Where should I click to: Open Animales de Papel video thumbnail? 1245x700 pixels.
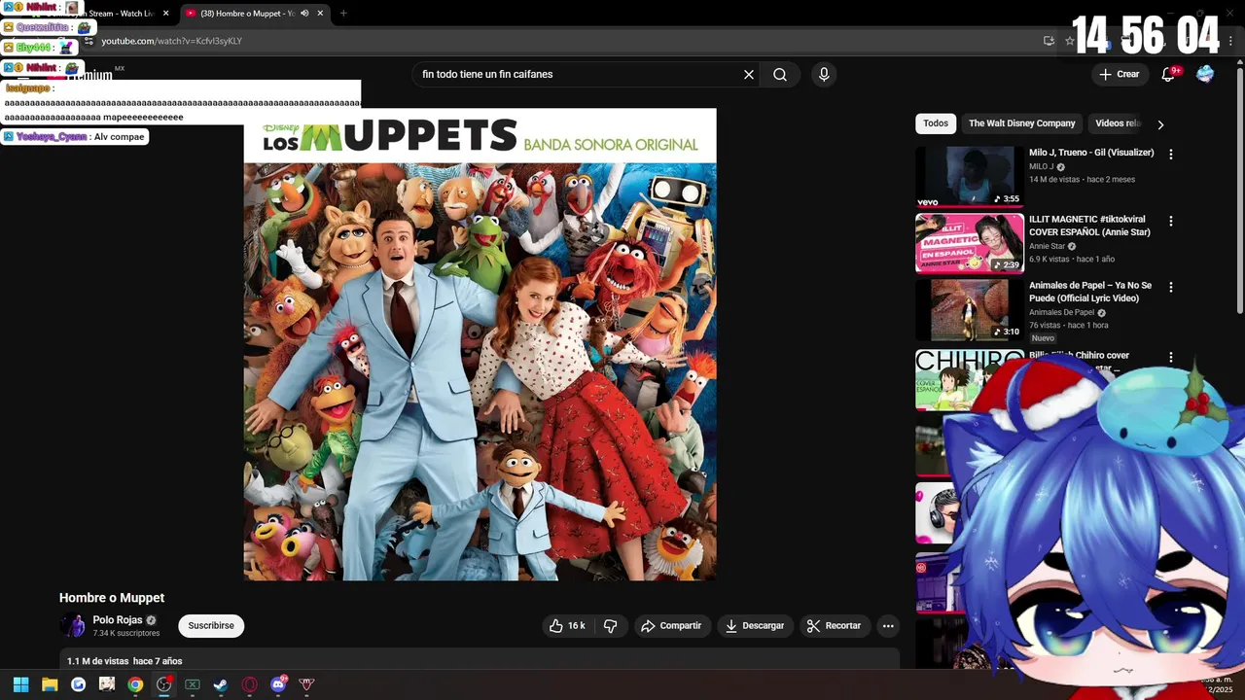[970, 310]
